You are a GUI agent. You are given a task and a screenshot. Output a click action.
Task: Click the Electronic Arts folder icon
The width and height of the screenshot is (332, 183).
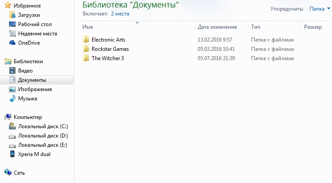[86, 40]
